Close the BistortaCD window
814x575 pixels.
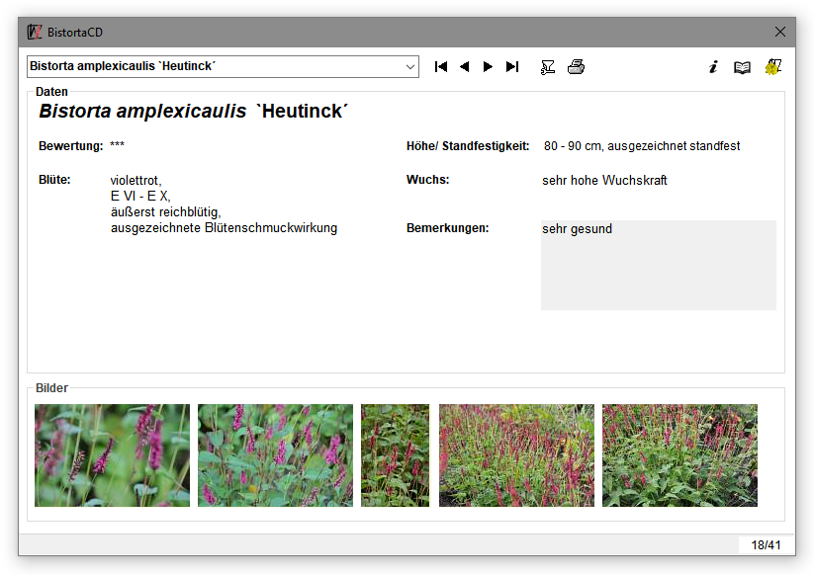(x=779, y=32)
